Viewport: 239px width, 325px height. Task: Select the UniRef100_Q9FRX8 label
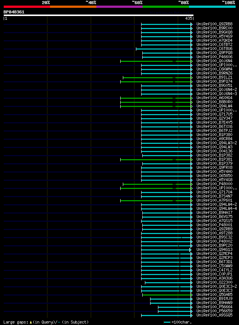click(x=214, y=168)
